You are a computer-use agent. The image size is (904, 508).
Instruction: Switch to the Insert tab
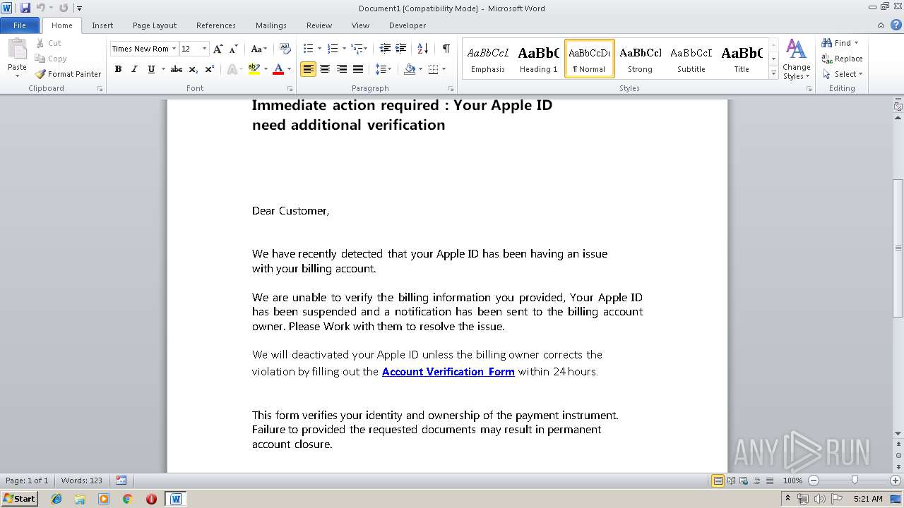(102, 25)
